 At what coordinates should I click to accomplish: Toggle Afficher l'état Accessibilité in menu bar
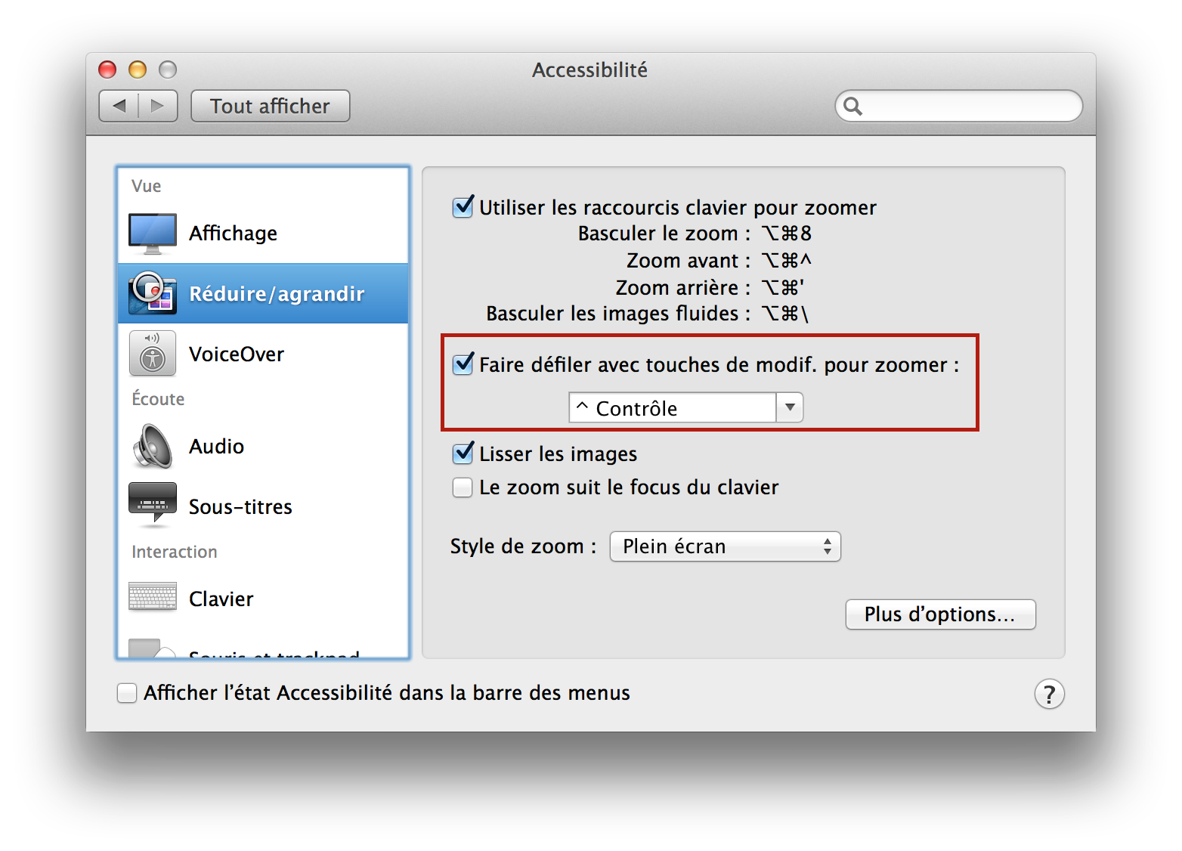point(127,693)
